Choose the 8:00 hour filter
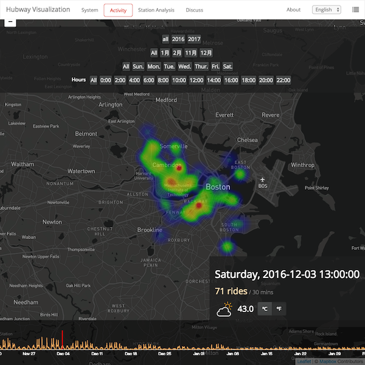 click(163, 80)
